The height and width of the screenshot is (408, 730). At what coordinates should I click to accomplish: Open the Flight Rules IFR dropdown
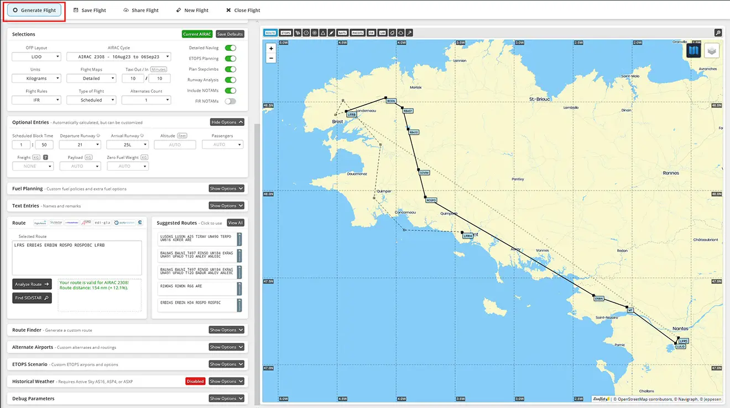pyautogui.click(x=36, y=100)
